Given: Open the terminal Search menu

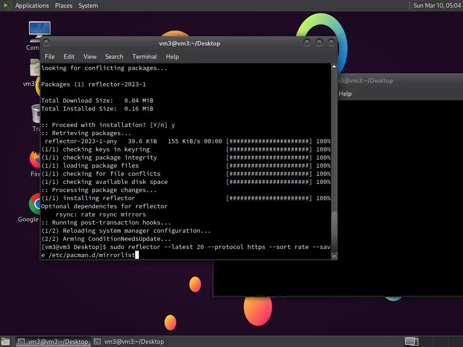Looking at the screenshot, I should (114, 56).
